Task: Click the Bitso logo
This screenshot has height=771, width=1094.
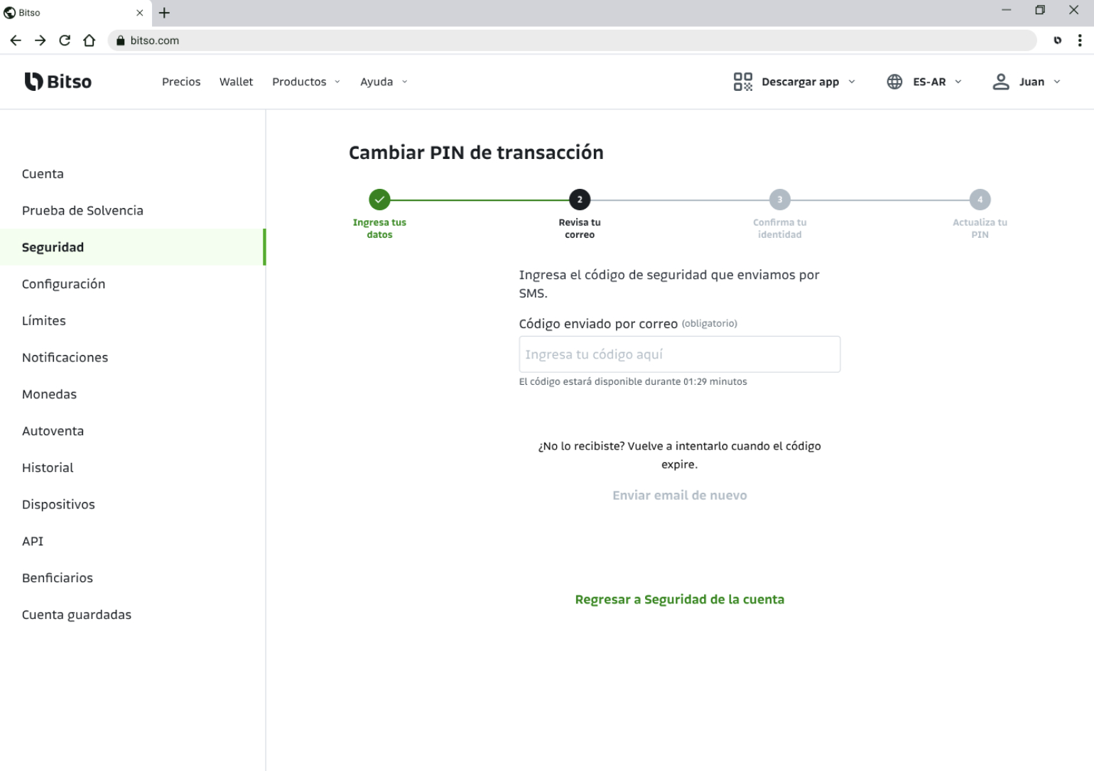Action: (58, 82)
